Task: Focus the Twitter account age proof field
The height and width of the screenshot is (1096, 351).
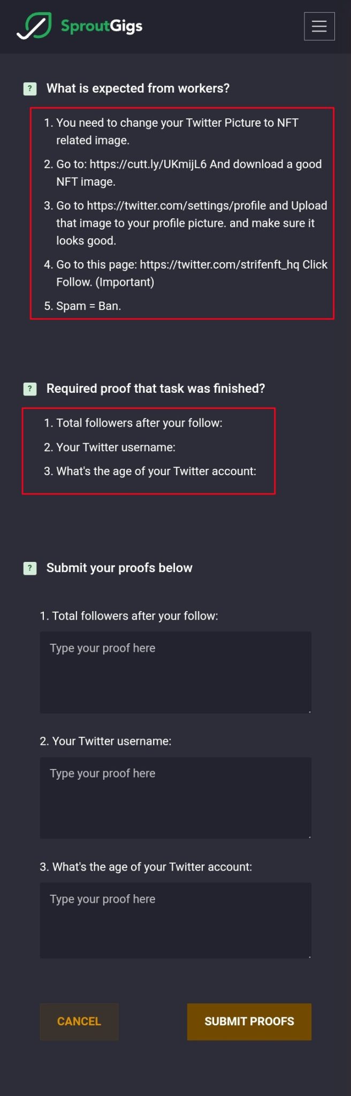Action: tap(175, 920)
